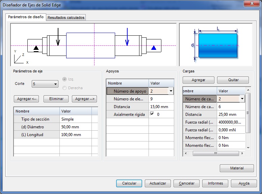Click the Eliminar button
This screenshot has height=194, width=262.
tap(56, 99)
